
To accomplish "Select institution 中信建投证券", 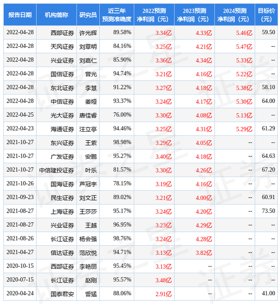I will coord(56,170).
